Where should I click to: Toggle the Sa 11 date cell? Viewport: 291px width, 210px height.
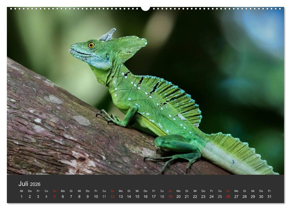pyautogui.click(x=103, y=196)
